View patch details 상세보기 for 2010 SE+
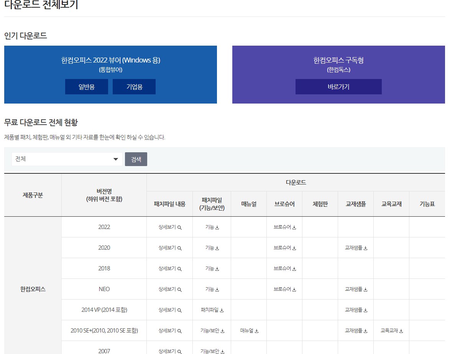 click(x=170, y=331)
